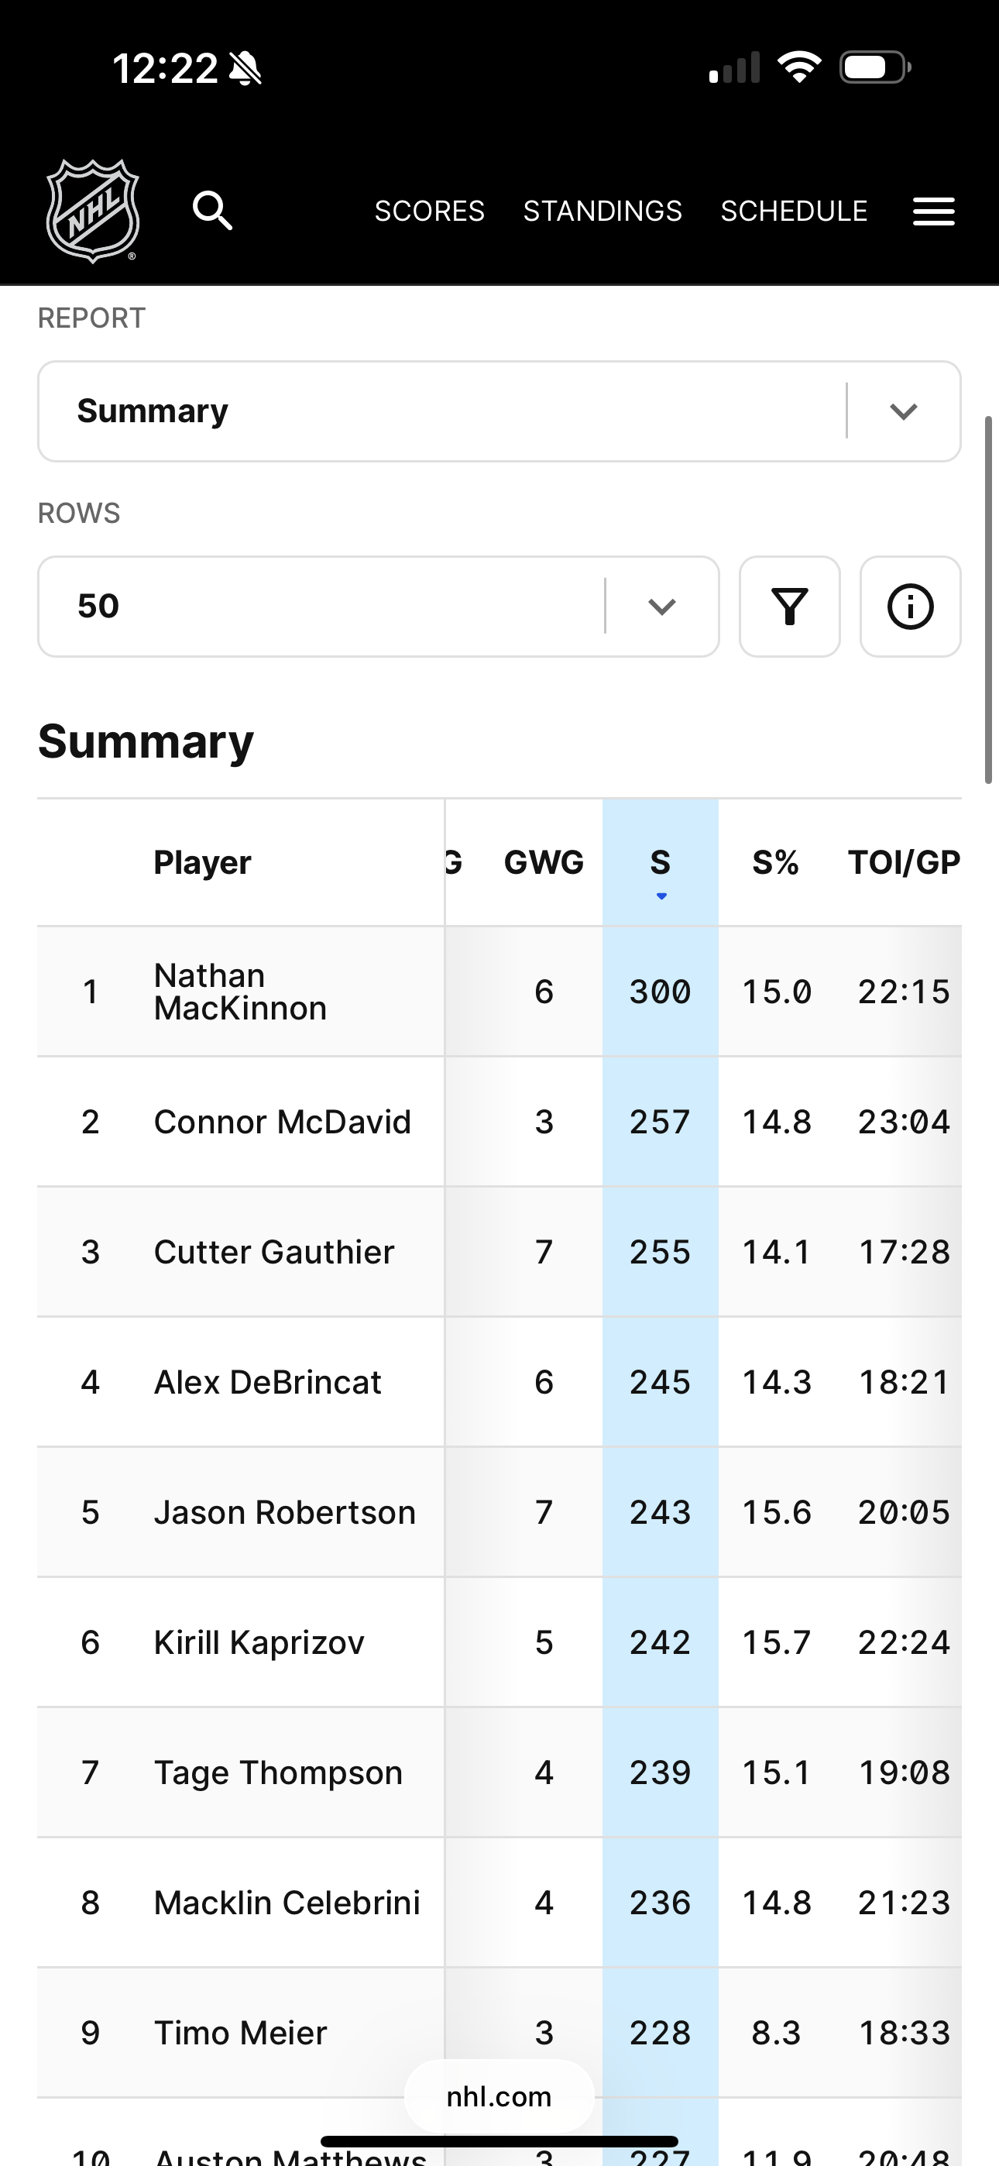Tap the NHL shield logo
Image resolution: width=999 pixels, height=2166 pixels.
(92, 211)
